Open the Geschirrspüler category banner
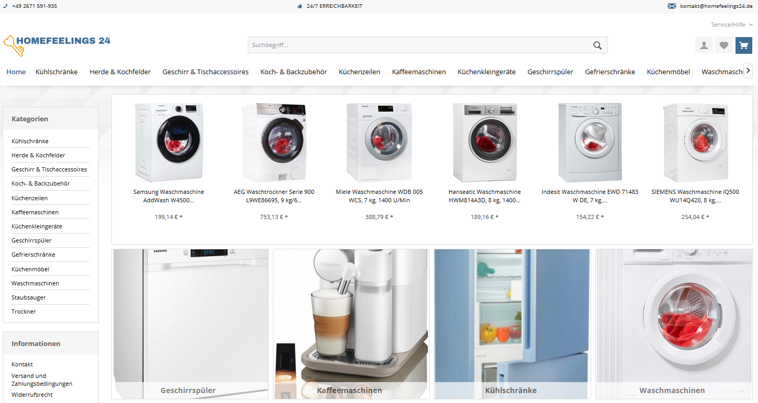This screenshot has width=758, height=403. 191,324
